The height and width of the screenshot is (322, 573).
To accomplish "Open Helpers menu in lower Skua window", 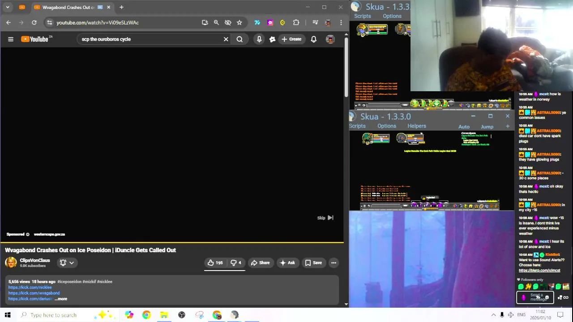I will 417,126.
